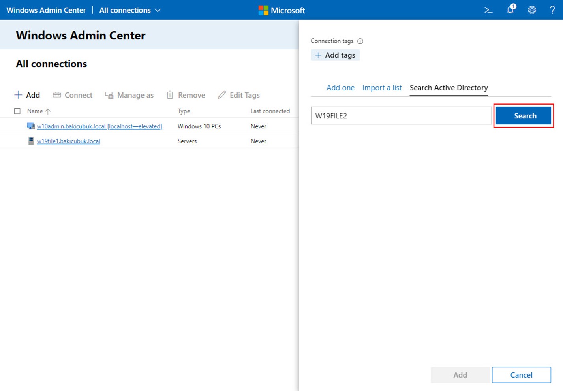The width and height of the screenshot is (563, 391).
Task: Toggle the select-all connections checkbox
Action: point(17,111)
